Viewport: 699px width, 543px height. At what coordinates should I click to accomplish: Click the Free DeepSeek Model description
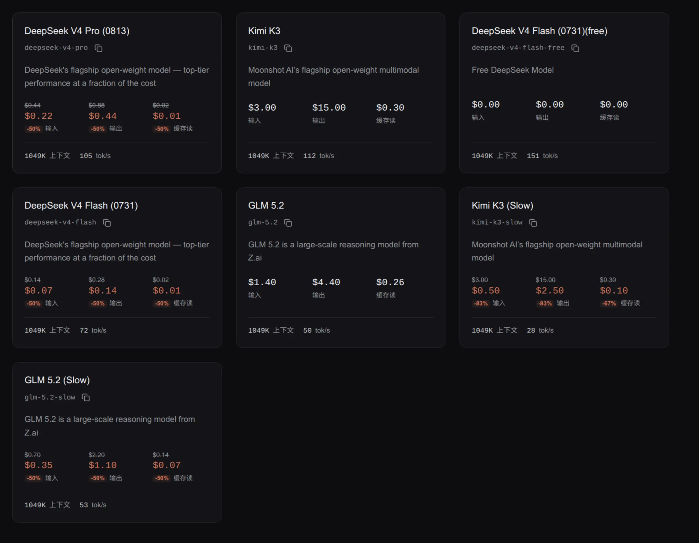(x=513, y=70)
